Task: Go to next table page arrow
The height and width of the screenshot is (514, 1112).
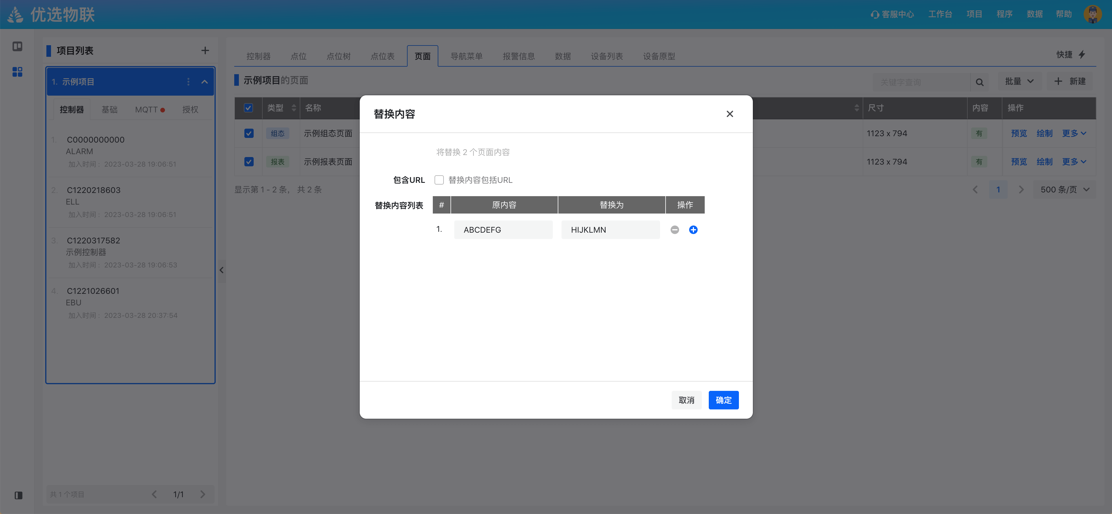Action: pyautogui.click(x=1021, y=189)
